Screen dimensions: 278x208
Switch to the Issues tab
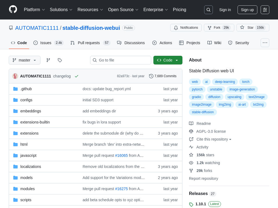pyautogui.click(x=48, y=43)
